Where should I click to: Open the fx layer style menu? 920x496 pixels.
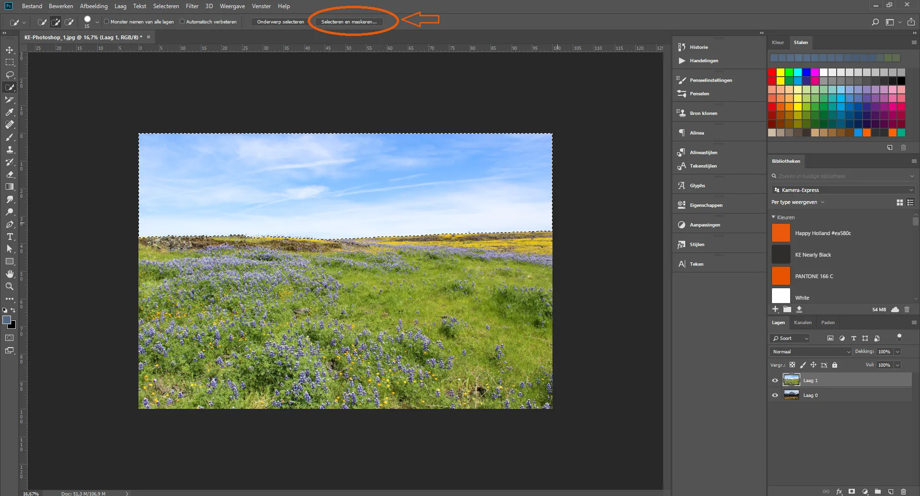839,492
